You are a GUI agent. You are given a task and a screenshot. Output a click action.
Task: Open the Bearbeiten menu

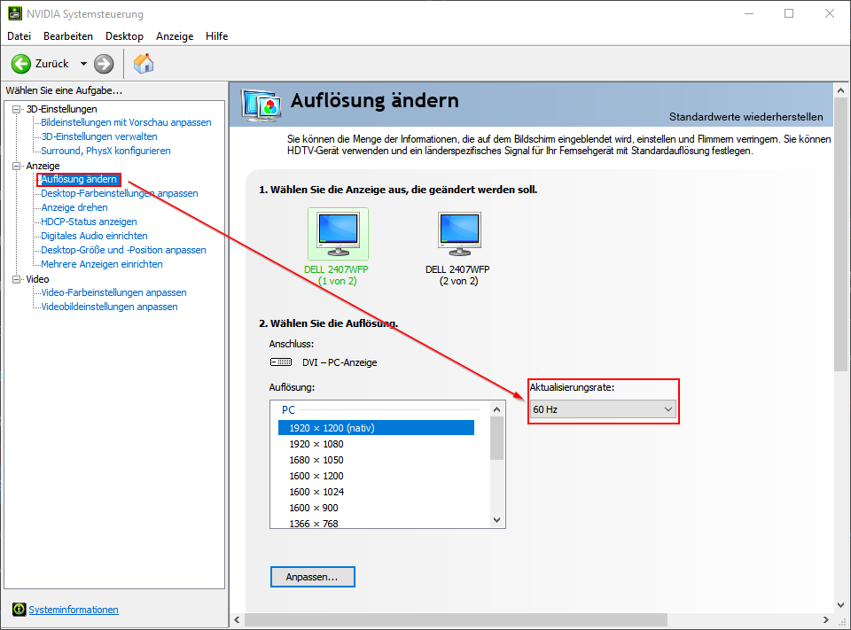click(68, 35)
